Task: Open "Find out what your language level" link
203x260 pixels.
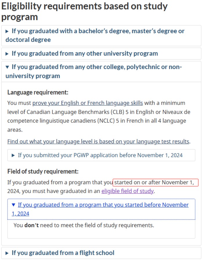Action: (98, 142)
